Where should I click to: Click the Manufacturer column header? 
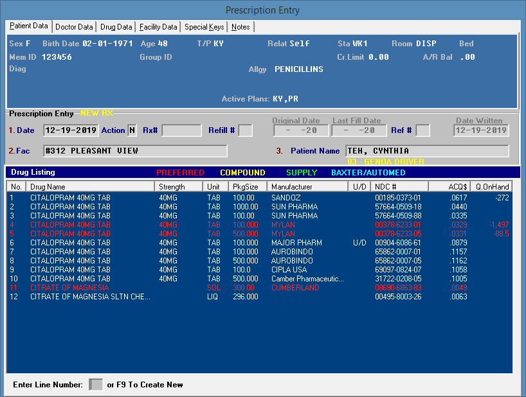[309, 186]
